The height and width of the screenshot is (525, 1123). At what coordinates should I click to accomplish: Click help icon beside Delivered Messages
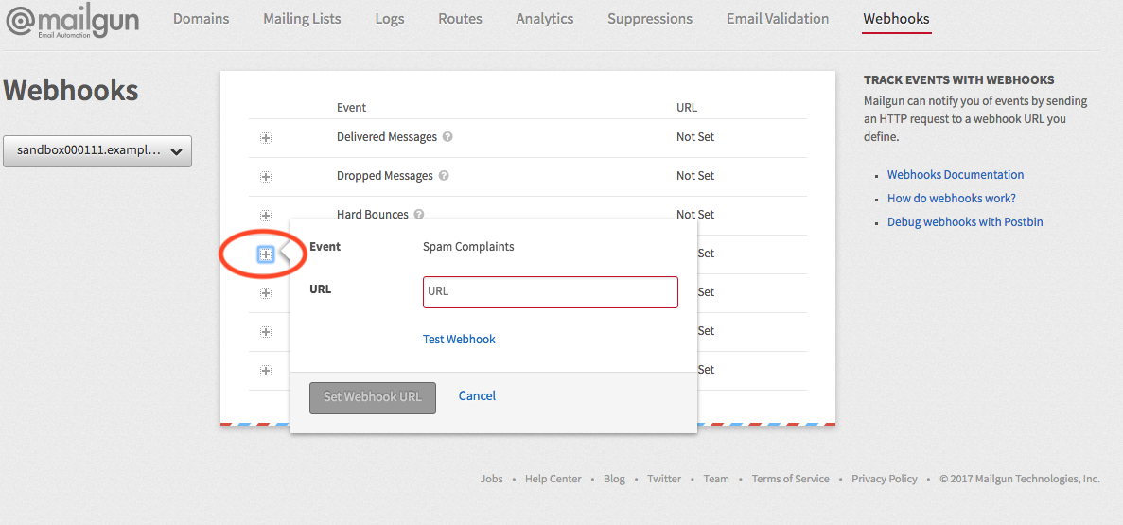(x=447, y=137)
